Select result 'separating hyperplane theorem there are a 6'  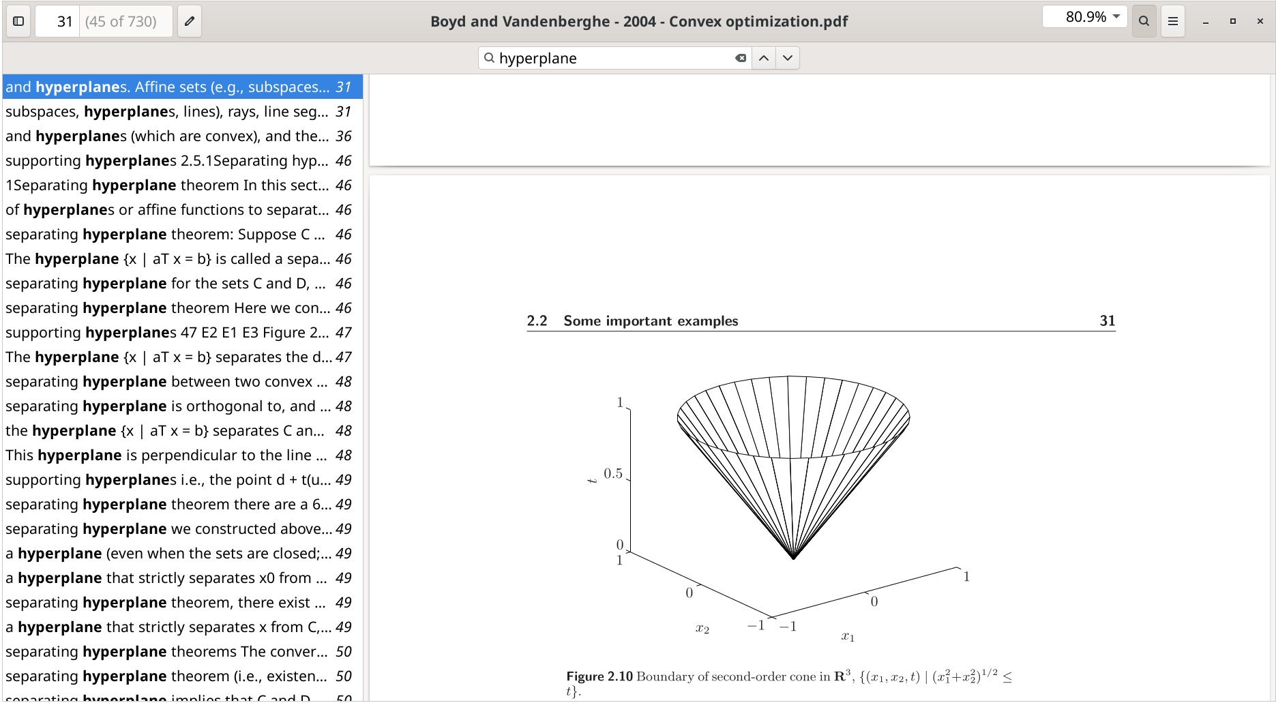182,505
